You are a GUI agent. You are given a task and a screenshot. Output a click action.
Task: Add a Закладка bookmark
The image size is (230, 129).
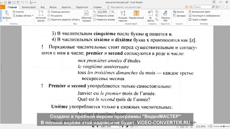pos(179,16)
